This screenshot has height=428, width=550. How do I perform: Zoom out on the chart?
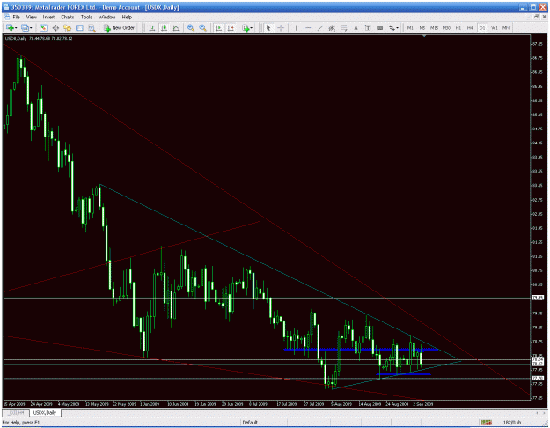[x=202, y=28]
